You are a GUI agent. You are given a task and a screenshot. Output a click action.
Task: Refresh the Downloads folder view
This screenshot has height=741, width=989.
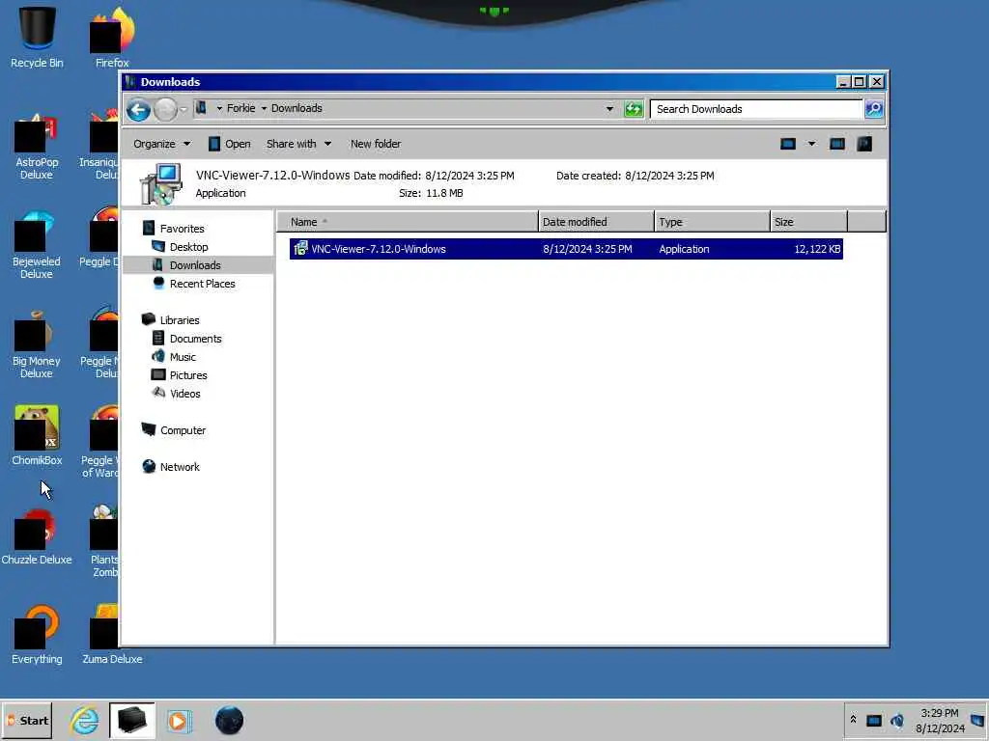[x=634, y=109]
